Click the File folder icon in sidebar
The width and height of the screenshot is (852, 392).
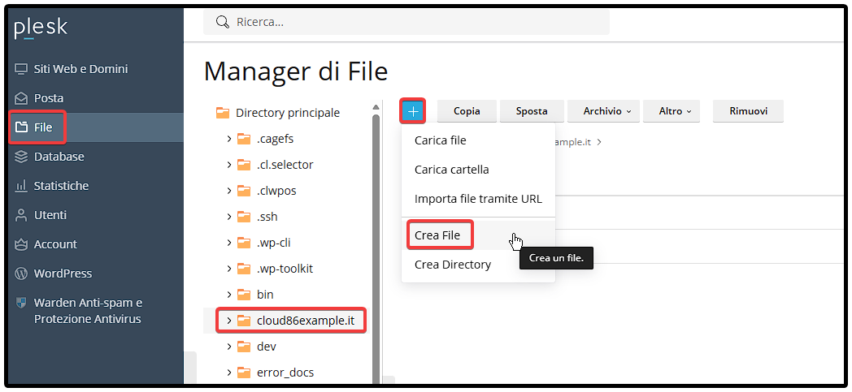[20, 127]
